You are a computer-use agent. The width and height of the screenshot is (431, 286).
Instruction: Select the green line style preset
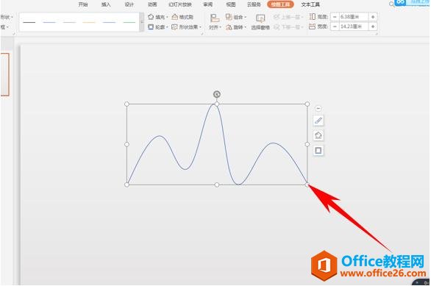[x=129, y=22]
